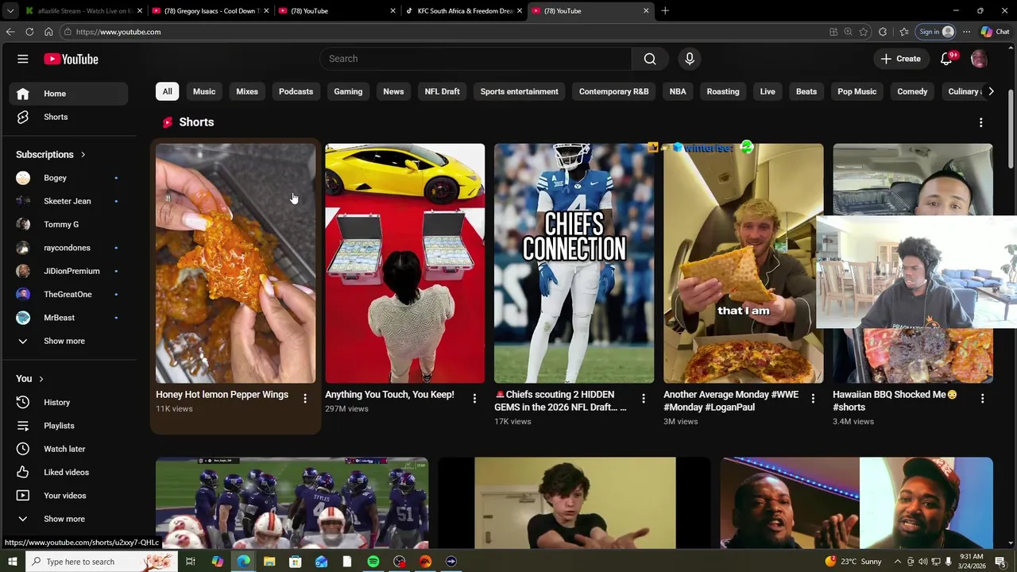Viewport: 1017px width, 572px height.
Task: Click the magnifier search button
Action: 650,59
